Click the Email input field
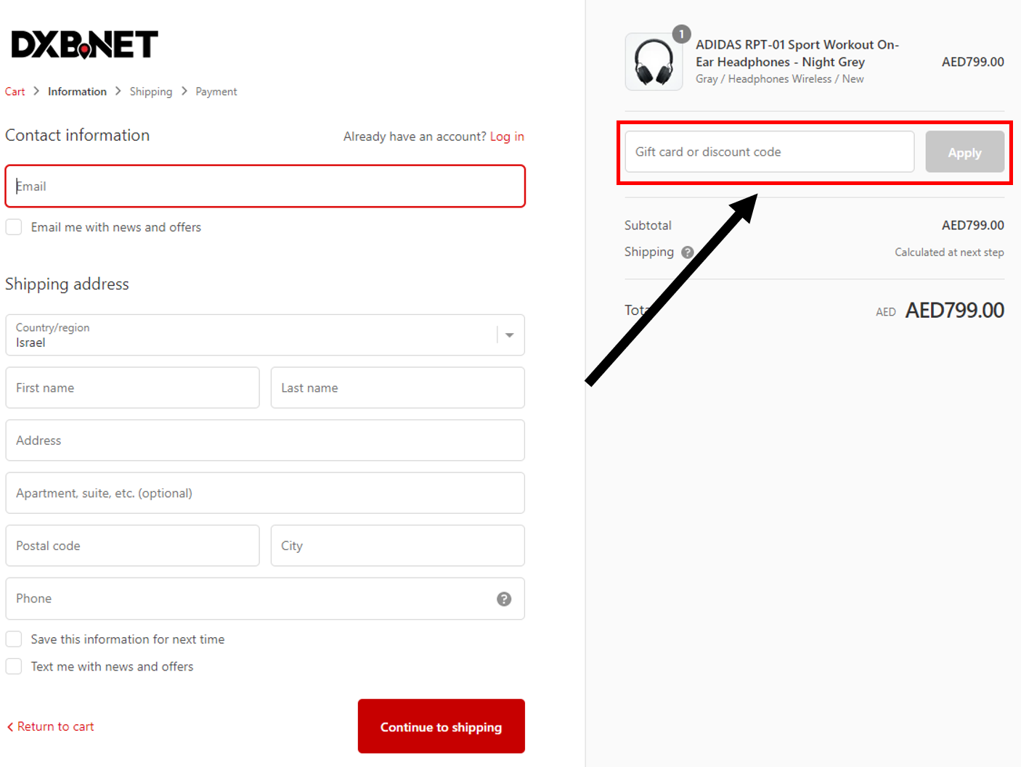This screenshot has height=767, width=1021. pyautogui.click(x=265, y=186)
